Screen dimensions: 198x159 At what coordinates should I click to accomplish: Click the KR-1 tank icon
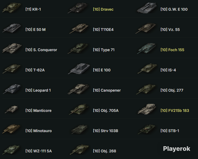point(12,8)
